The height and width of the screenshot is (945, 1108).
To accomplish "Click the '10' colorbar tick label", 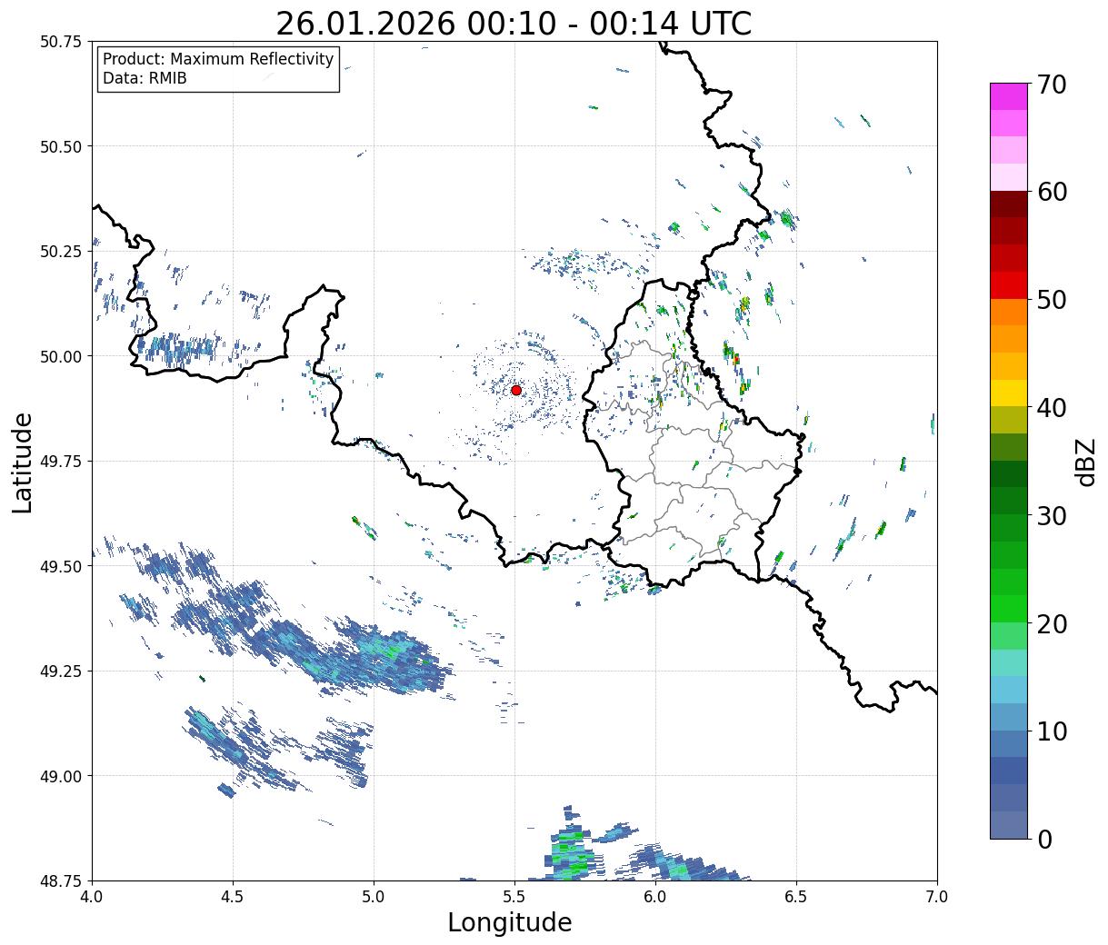I will click(x=1051, y=731).
